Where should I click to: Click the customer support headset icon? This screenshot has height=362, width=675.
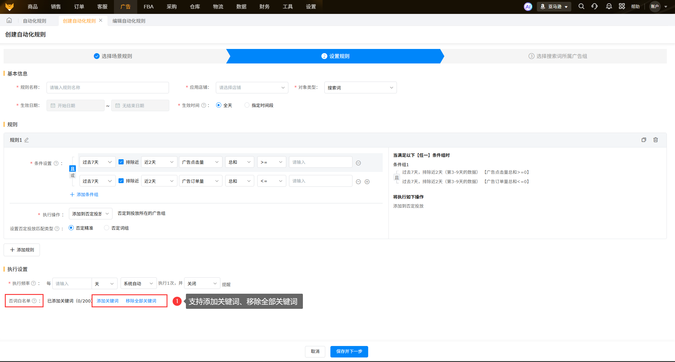click(x=594, y=6)
